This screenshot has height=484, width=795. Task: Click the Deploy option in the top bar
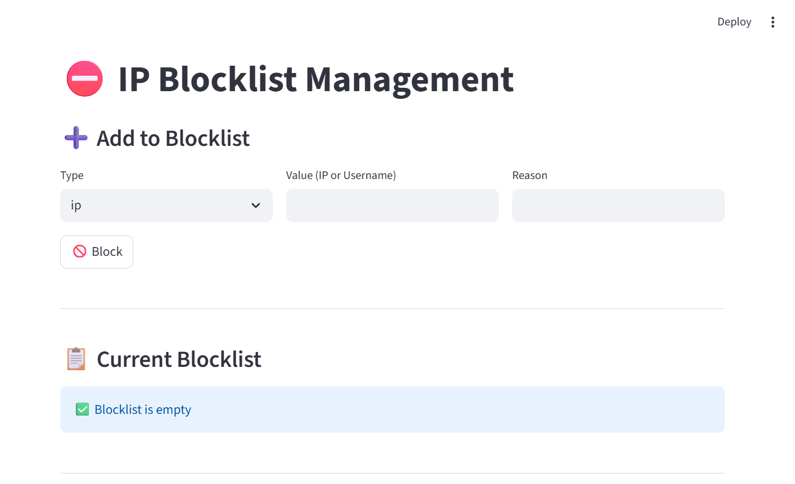coord(734,22)
